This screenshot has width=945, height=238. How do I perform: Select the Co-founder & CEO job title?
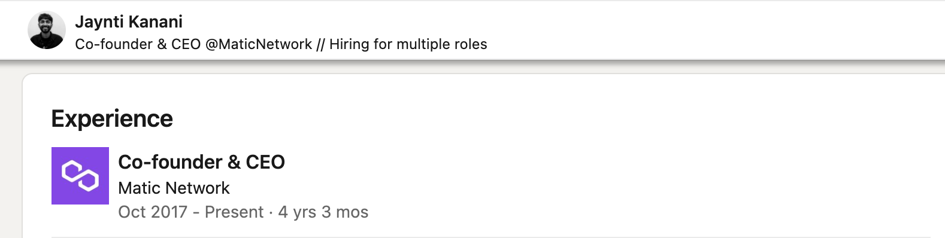(202, 162)
